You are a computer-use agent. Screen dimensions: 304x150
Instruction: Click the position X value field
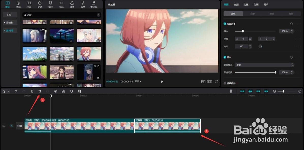(241, 39)
